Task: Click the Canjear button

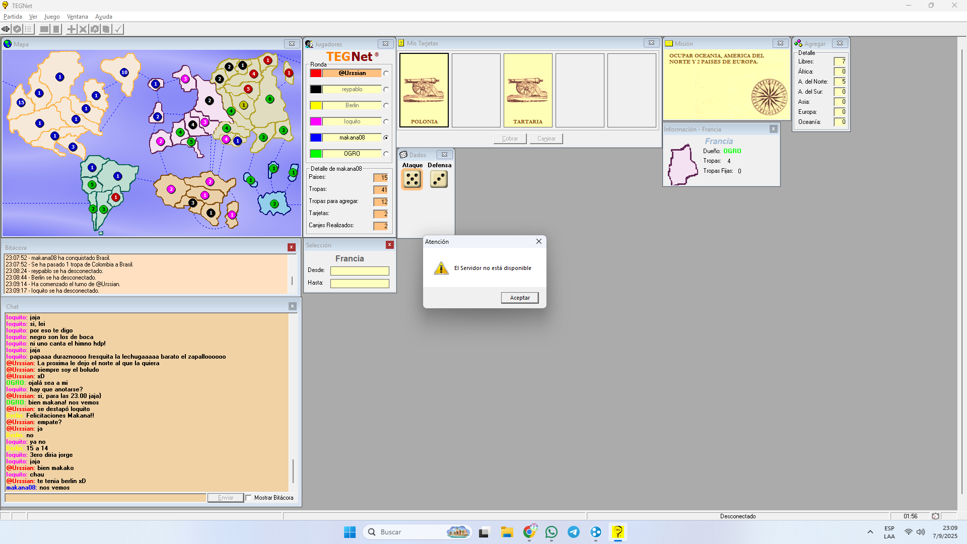Action: (546, 139)
